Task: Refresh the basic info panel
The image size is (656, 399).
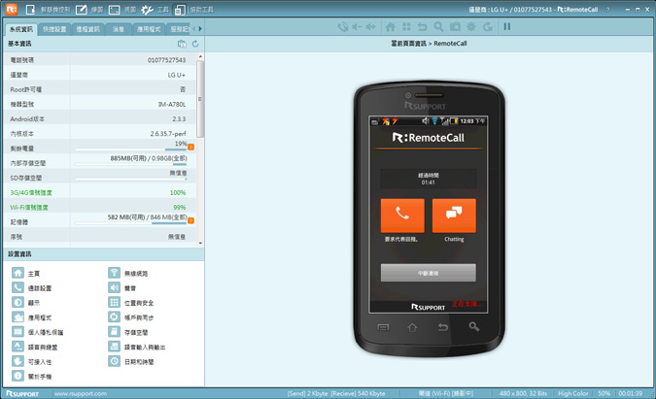Action: [195, 44]
